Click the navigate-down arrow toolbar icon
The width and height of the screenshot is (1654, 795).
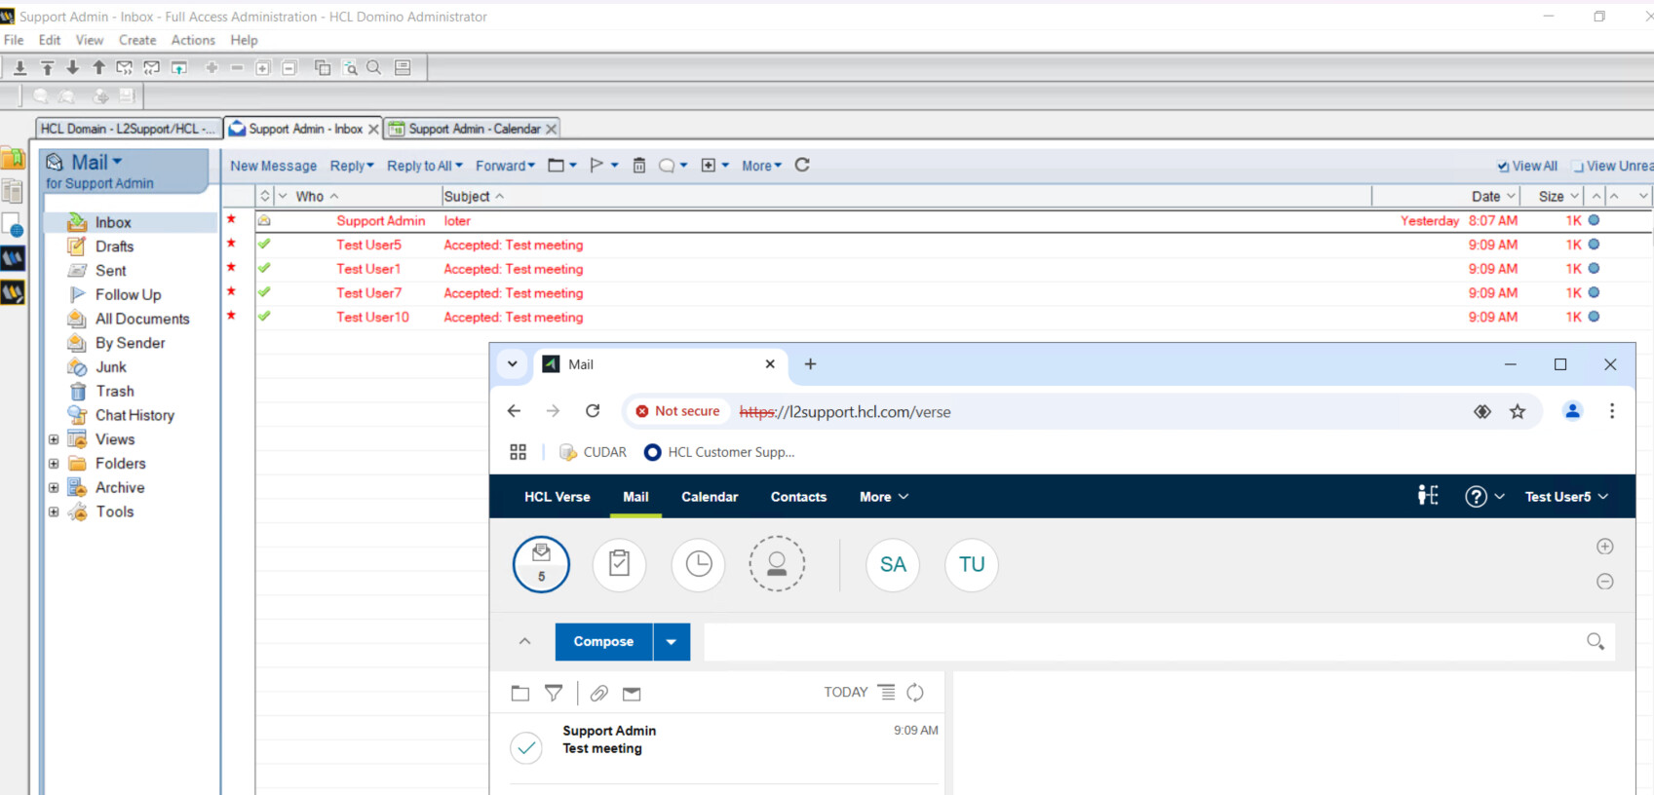point(72,67)
